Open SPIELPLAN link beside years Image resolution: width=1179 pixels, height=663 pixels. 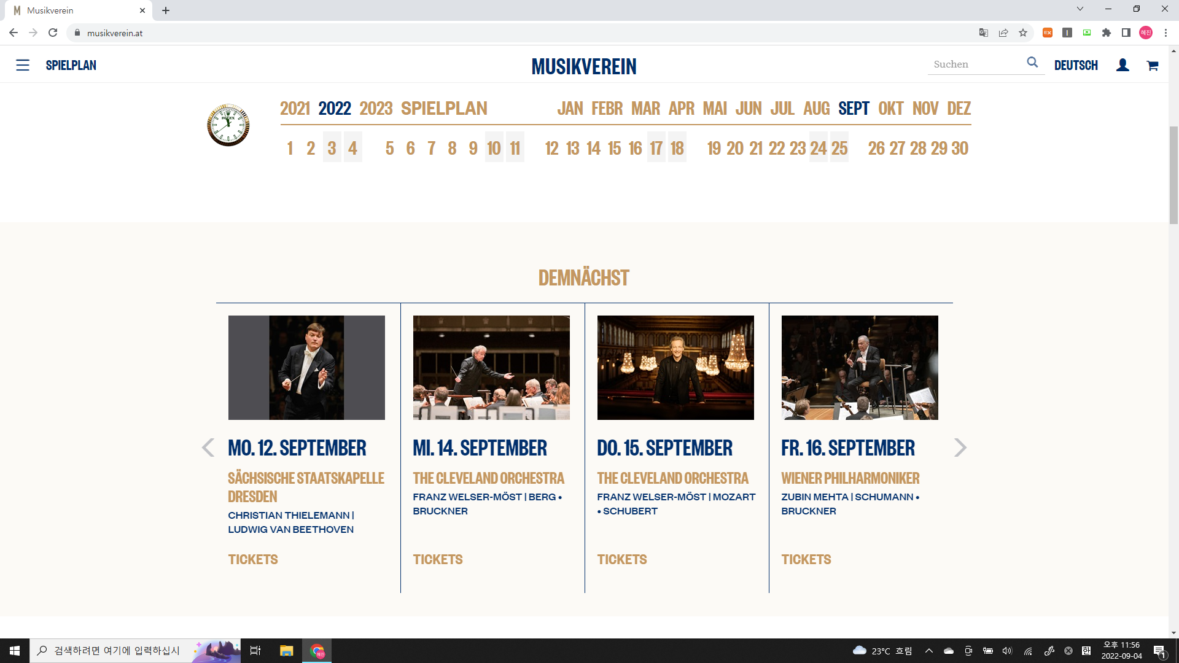tap(444, 109)
